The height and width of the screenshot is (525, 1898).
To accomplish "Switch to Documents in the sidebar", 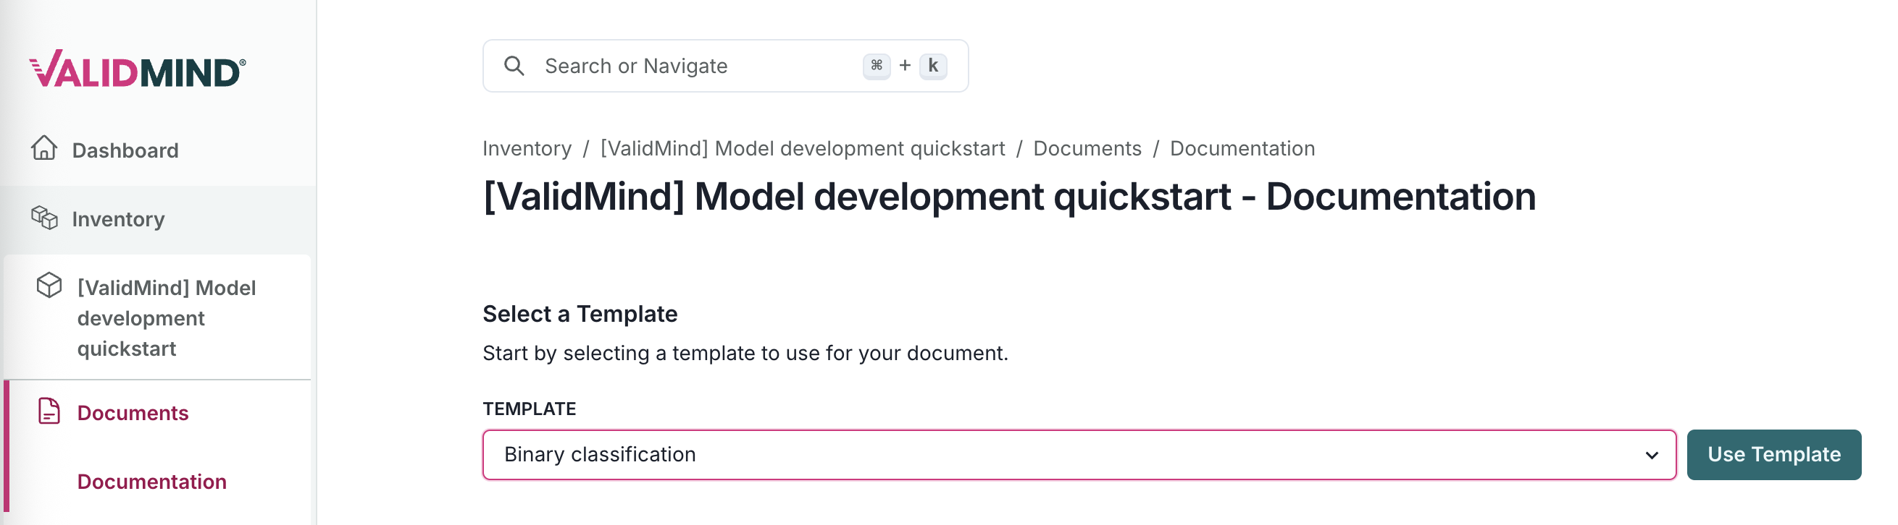I will [x=132, y=412].
